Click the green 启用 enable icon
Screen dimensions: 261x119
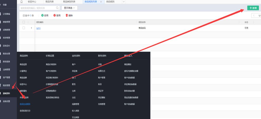coord(42,15)
